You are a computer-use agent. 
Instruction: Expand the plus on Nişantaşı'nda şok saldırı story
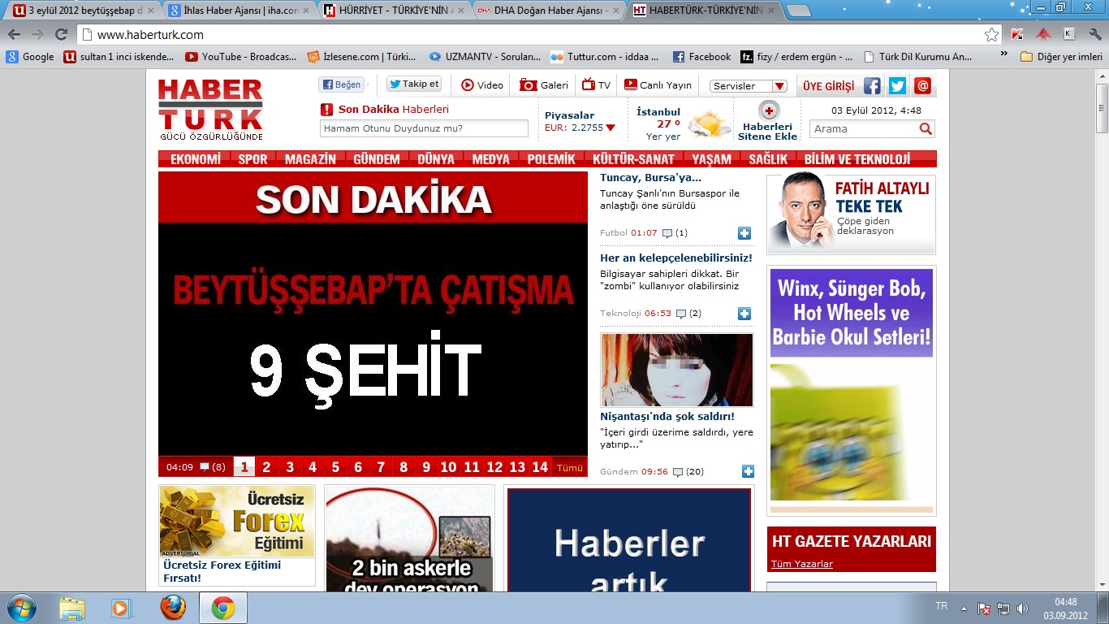[748, 471]
